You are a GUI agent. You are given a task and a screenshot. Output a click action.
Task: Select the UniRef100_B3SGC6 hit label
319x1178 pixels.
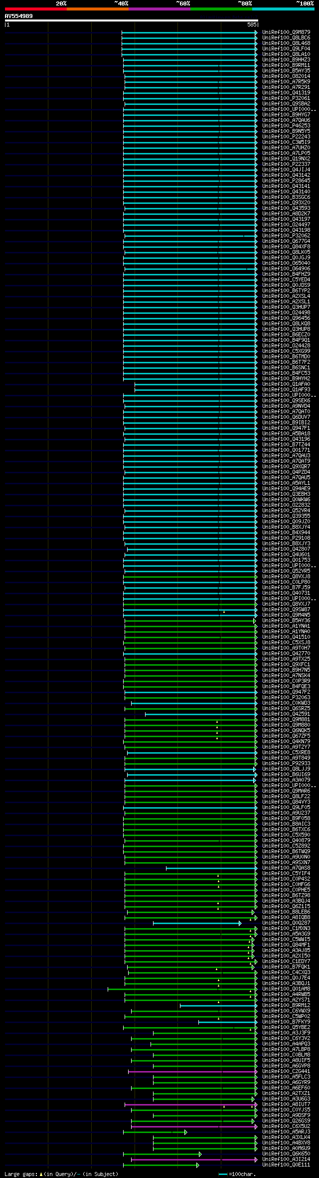tap(286, 197)
